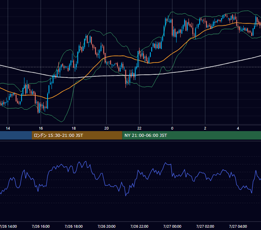Click the 7/27 02:00 date label
The image size is (261, 230).
pos(205,226)
